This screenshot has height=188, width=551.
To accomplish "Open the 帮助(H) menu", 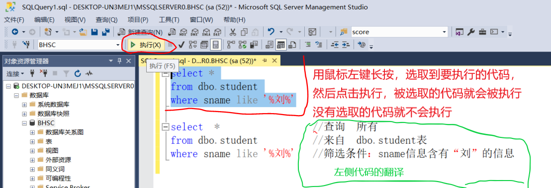I will (234, 20).
